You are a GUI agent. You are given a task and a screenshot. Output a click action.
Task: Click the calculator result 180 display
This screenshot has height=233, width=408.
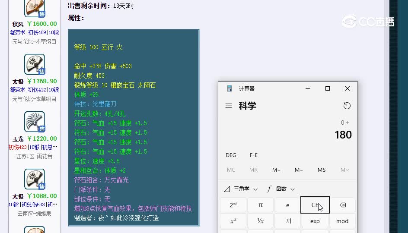click(x=343, y=135)
